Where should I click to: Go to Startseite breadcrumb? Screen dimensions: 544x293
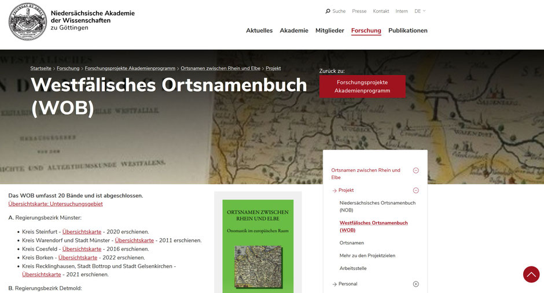(41, 68)
